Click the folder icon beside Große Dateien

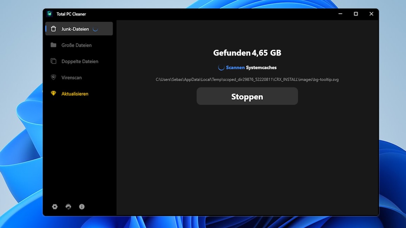(53, 45)
